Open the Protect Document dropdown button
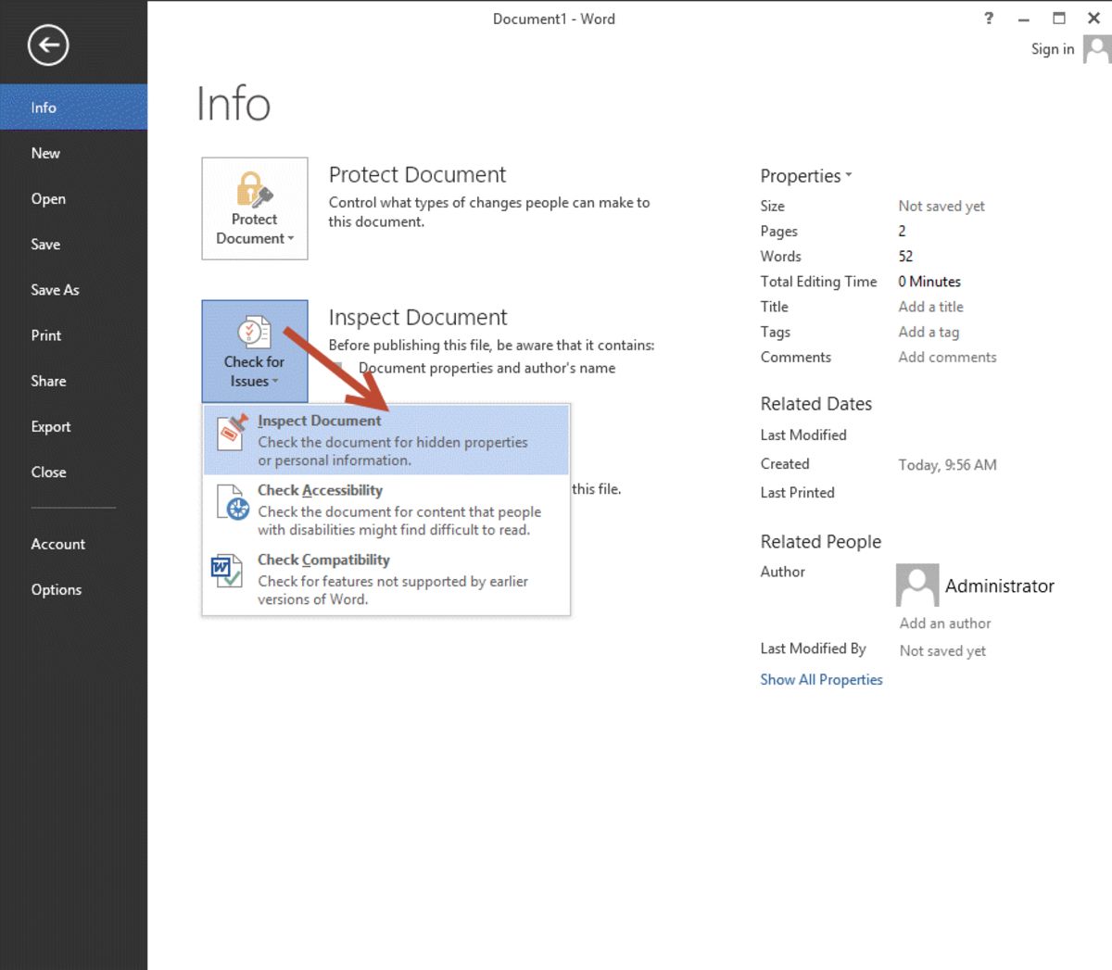This screenshot has height=970, width=1112. 255,209
